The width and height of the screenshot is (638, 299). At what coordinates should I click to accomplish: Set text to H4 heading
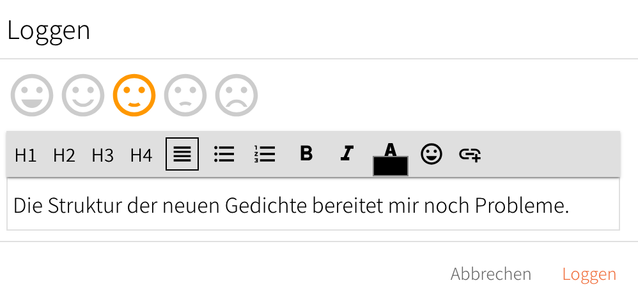pyautogui.click(x=141, y=155)
